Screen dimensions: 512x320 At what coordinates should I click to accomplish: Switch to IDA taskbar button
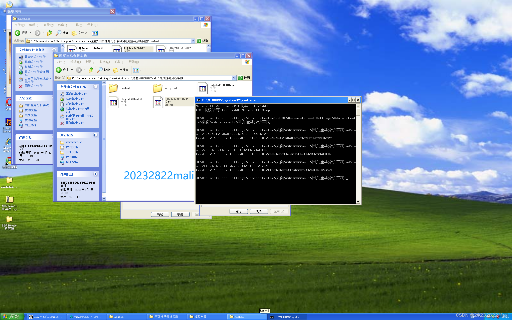pos(47,317)
